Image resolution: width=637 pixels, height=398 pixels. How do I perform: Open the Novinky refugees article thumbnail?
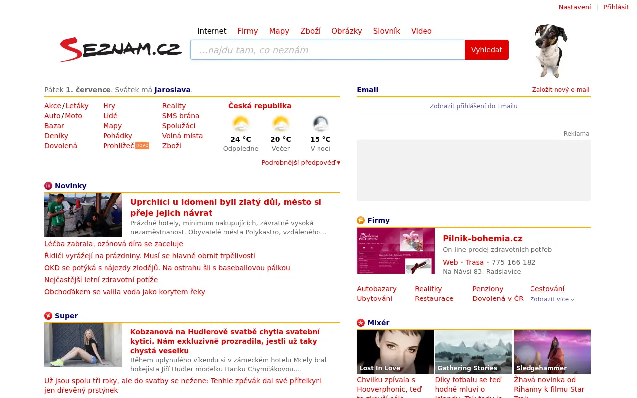pyautogui.click(x=83, y=215)
